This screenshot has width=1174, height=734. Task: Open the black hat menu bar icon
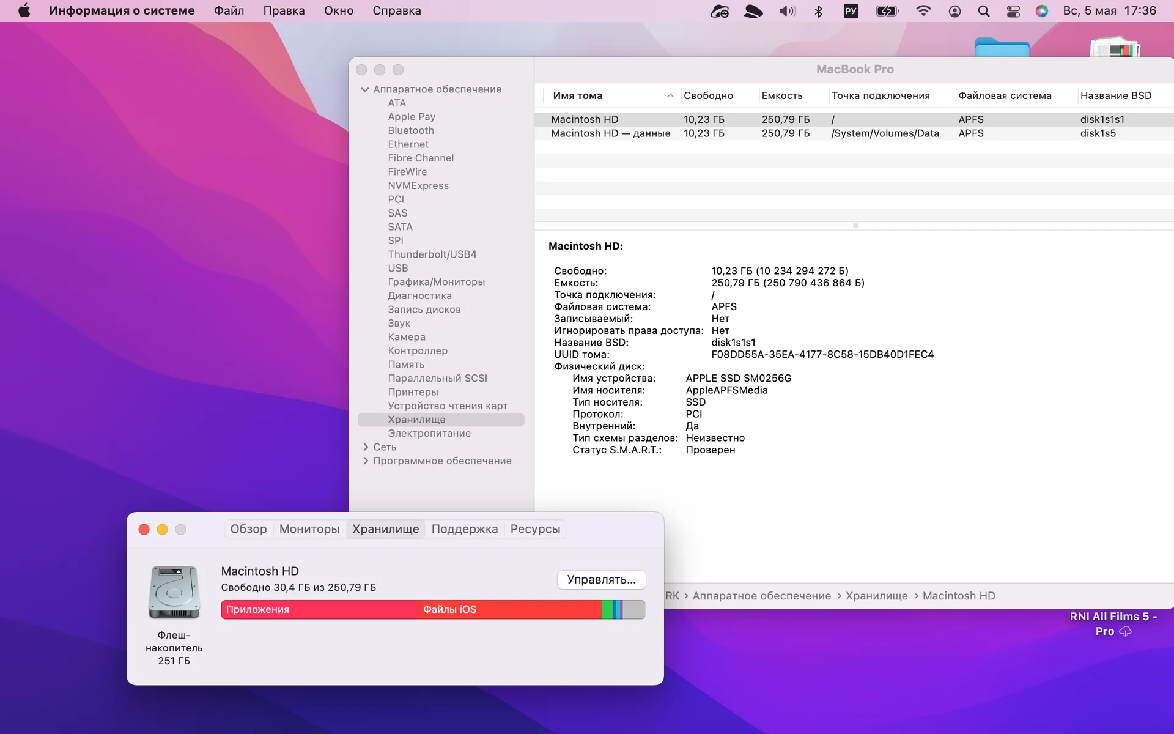click(753, 11)
